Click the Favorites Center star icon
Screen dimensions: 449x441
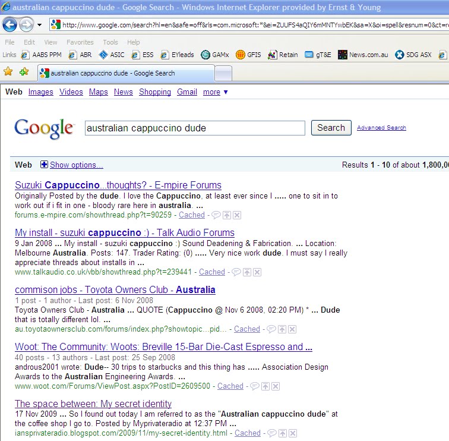8,72
